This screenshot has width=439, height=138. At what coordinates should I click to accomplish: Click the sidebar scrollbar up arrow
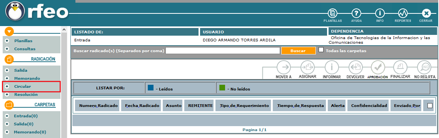pyautogui.click(x=64, y=30)
